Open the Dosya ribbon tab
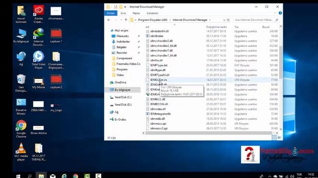This screenshot has height=178, width=318. pyautogui.click(x=111, y=13)
